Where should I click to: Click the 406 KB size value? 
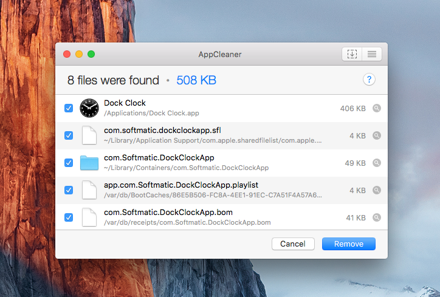tap(352, 108)
